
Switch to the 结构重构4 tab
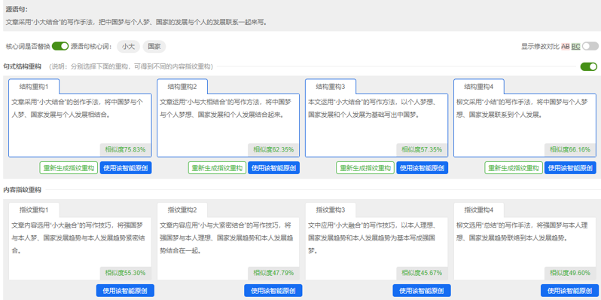pyautogui.click(x=479, y=87)
